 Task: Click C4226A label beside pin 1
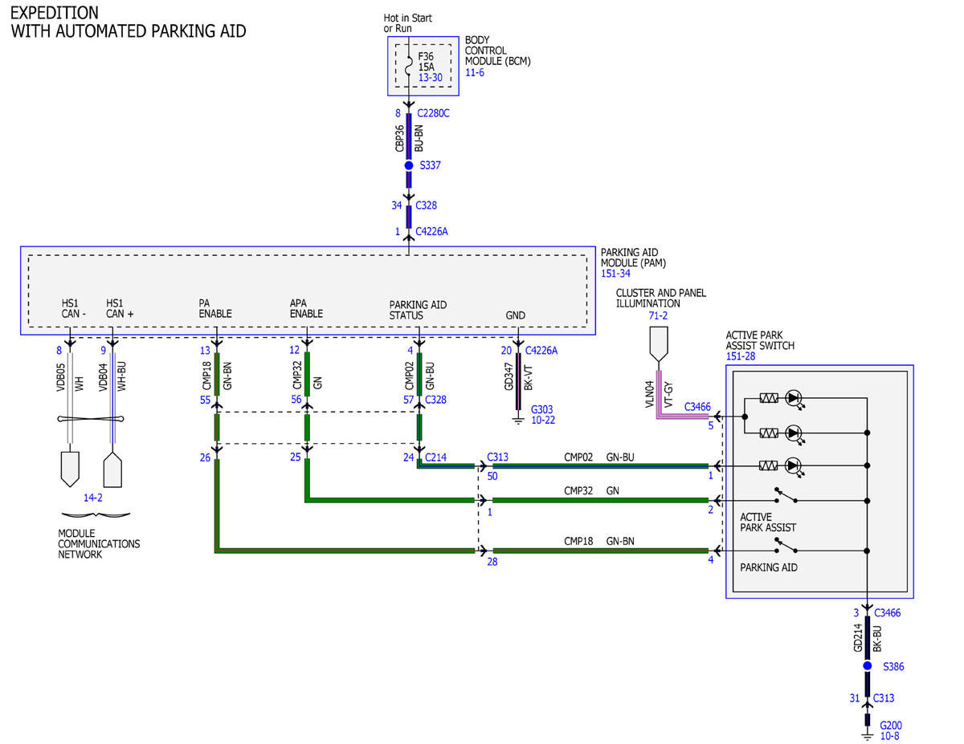point(431,231)
